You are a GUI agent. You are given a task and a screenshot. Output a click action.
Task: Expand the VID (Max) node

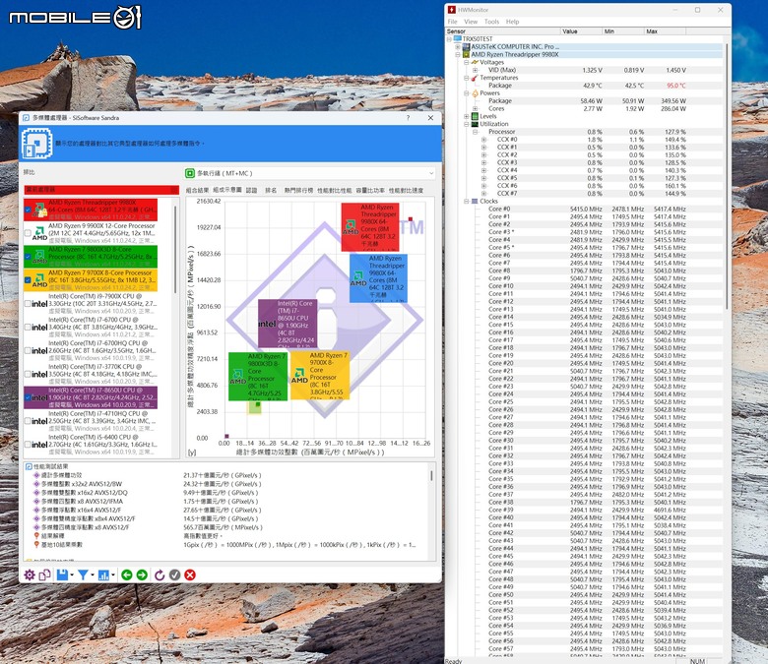[x=475, y=70]
